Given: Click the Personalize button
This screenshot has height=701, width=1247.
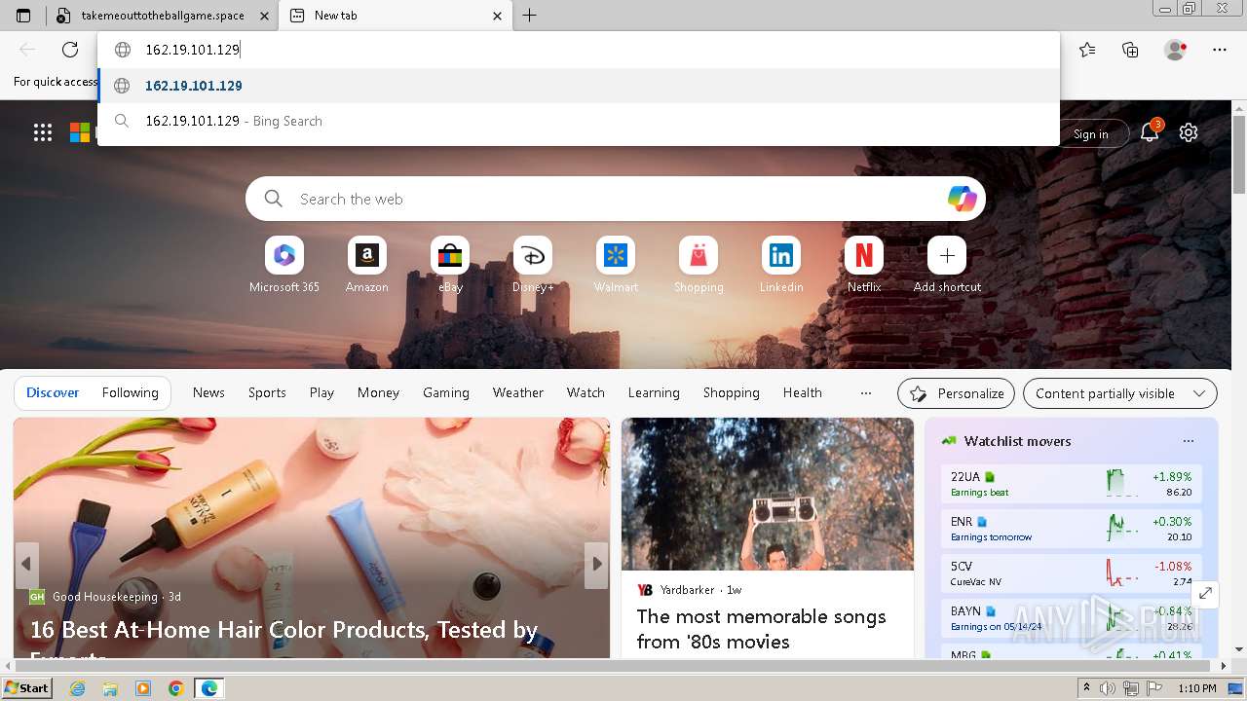Looking at the screenshot, I should (x=956, y=393).
